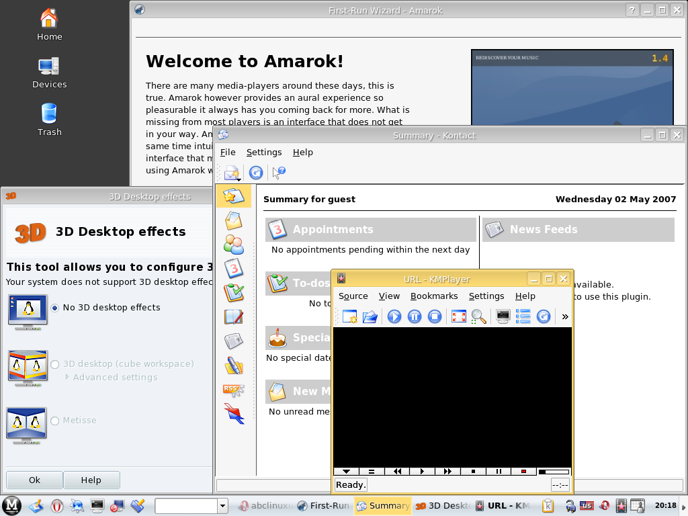Open the Mail component in Kontact sidebar
Screen dimensions: 688x516
pos(233,220)
